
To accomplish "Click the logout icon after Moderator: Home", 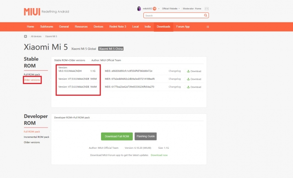I will click(x=207, y=9).
